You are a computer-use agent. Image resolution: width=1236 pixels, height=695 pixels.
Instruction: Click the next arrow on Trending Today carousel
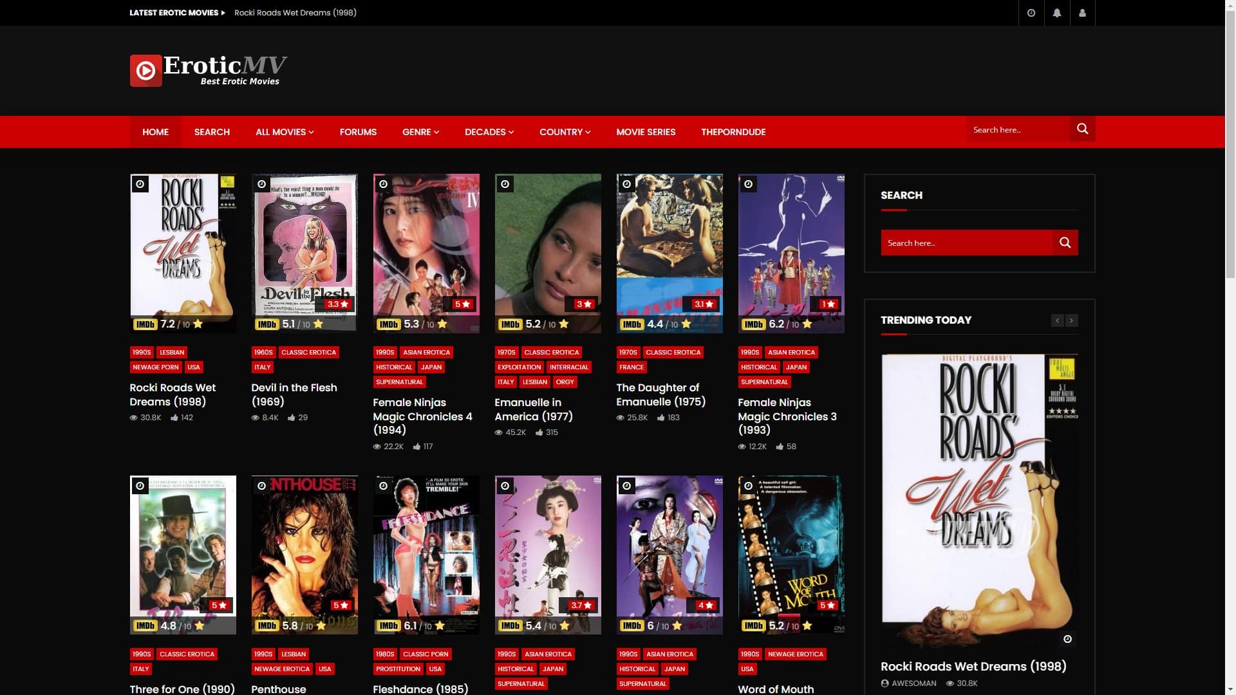[x=1071, y=320]
